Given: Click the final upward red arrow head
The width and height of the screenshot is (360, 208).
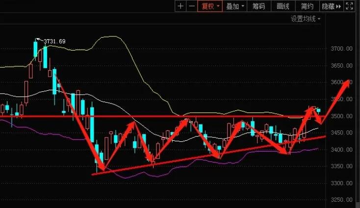Looking at the screenshot, I should coord(347,82).
